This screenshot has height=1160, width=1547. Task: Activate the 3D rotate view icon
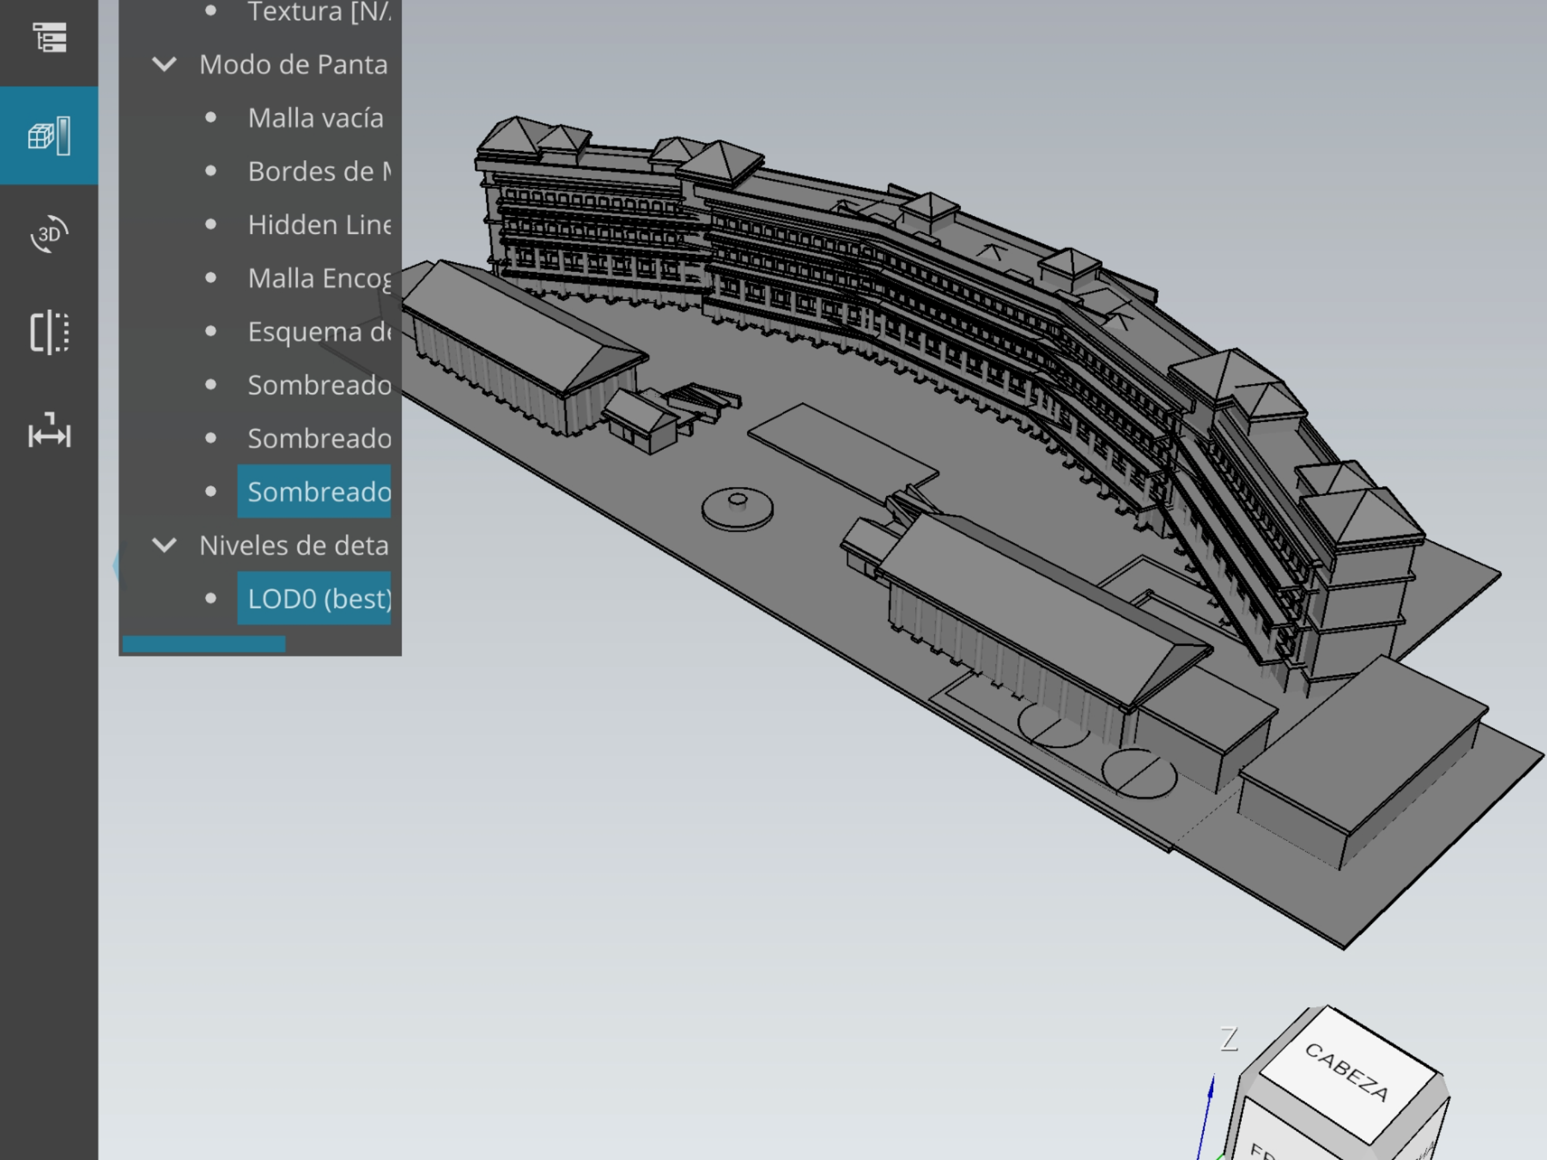point(49,234)
